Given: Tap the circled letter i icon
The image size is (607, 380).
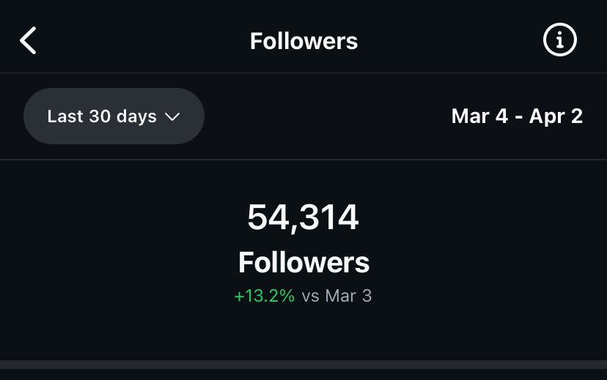Looking at the screenshot, I should click(x=560, y=40).
